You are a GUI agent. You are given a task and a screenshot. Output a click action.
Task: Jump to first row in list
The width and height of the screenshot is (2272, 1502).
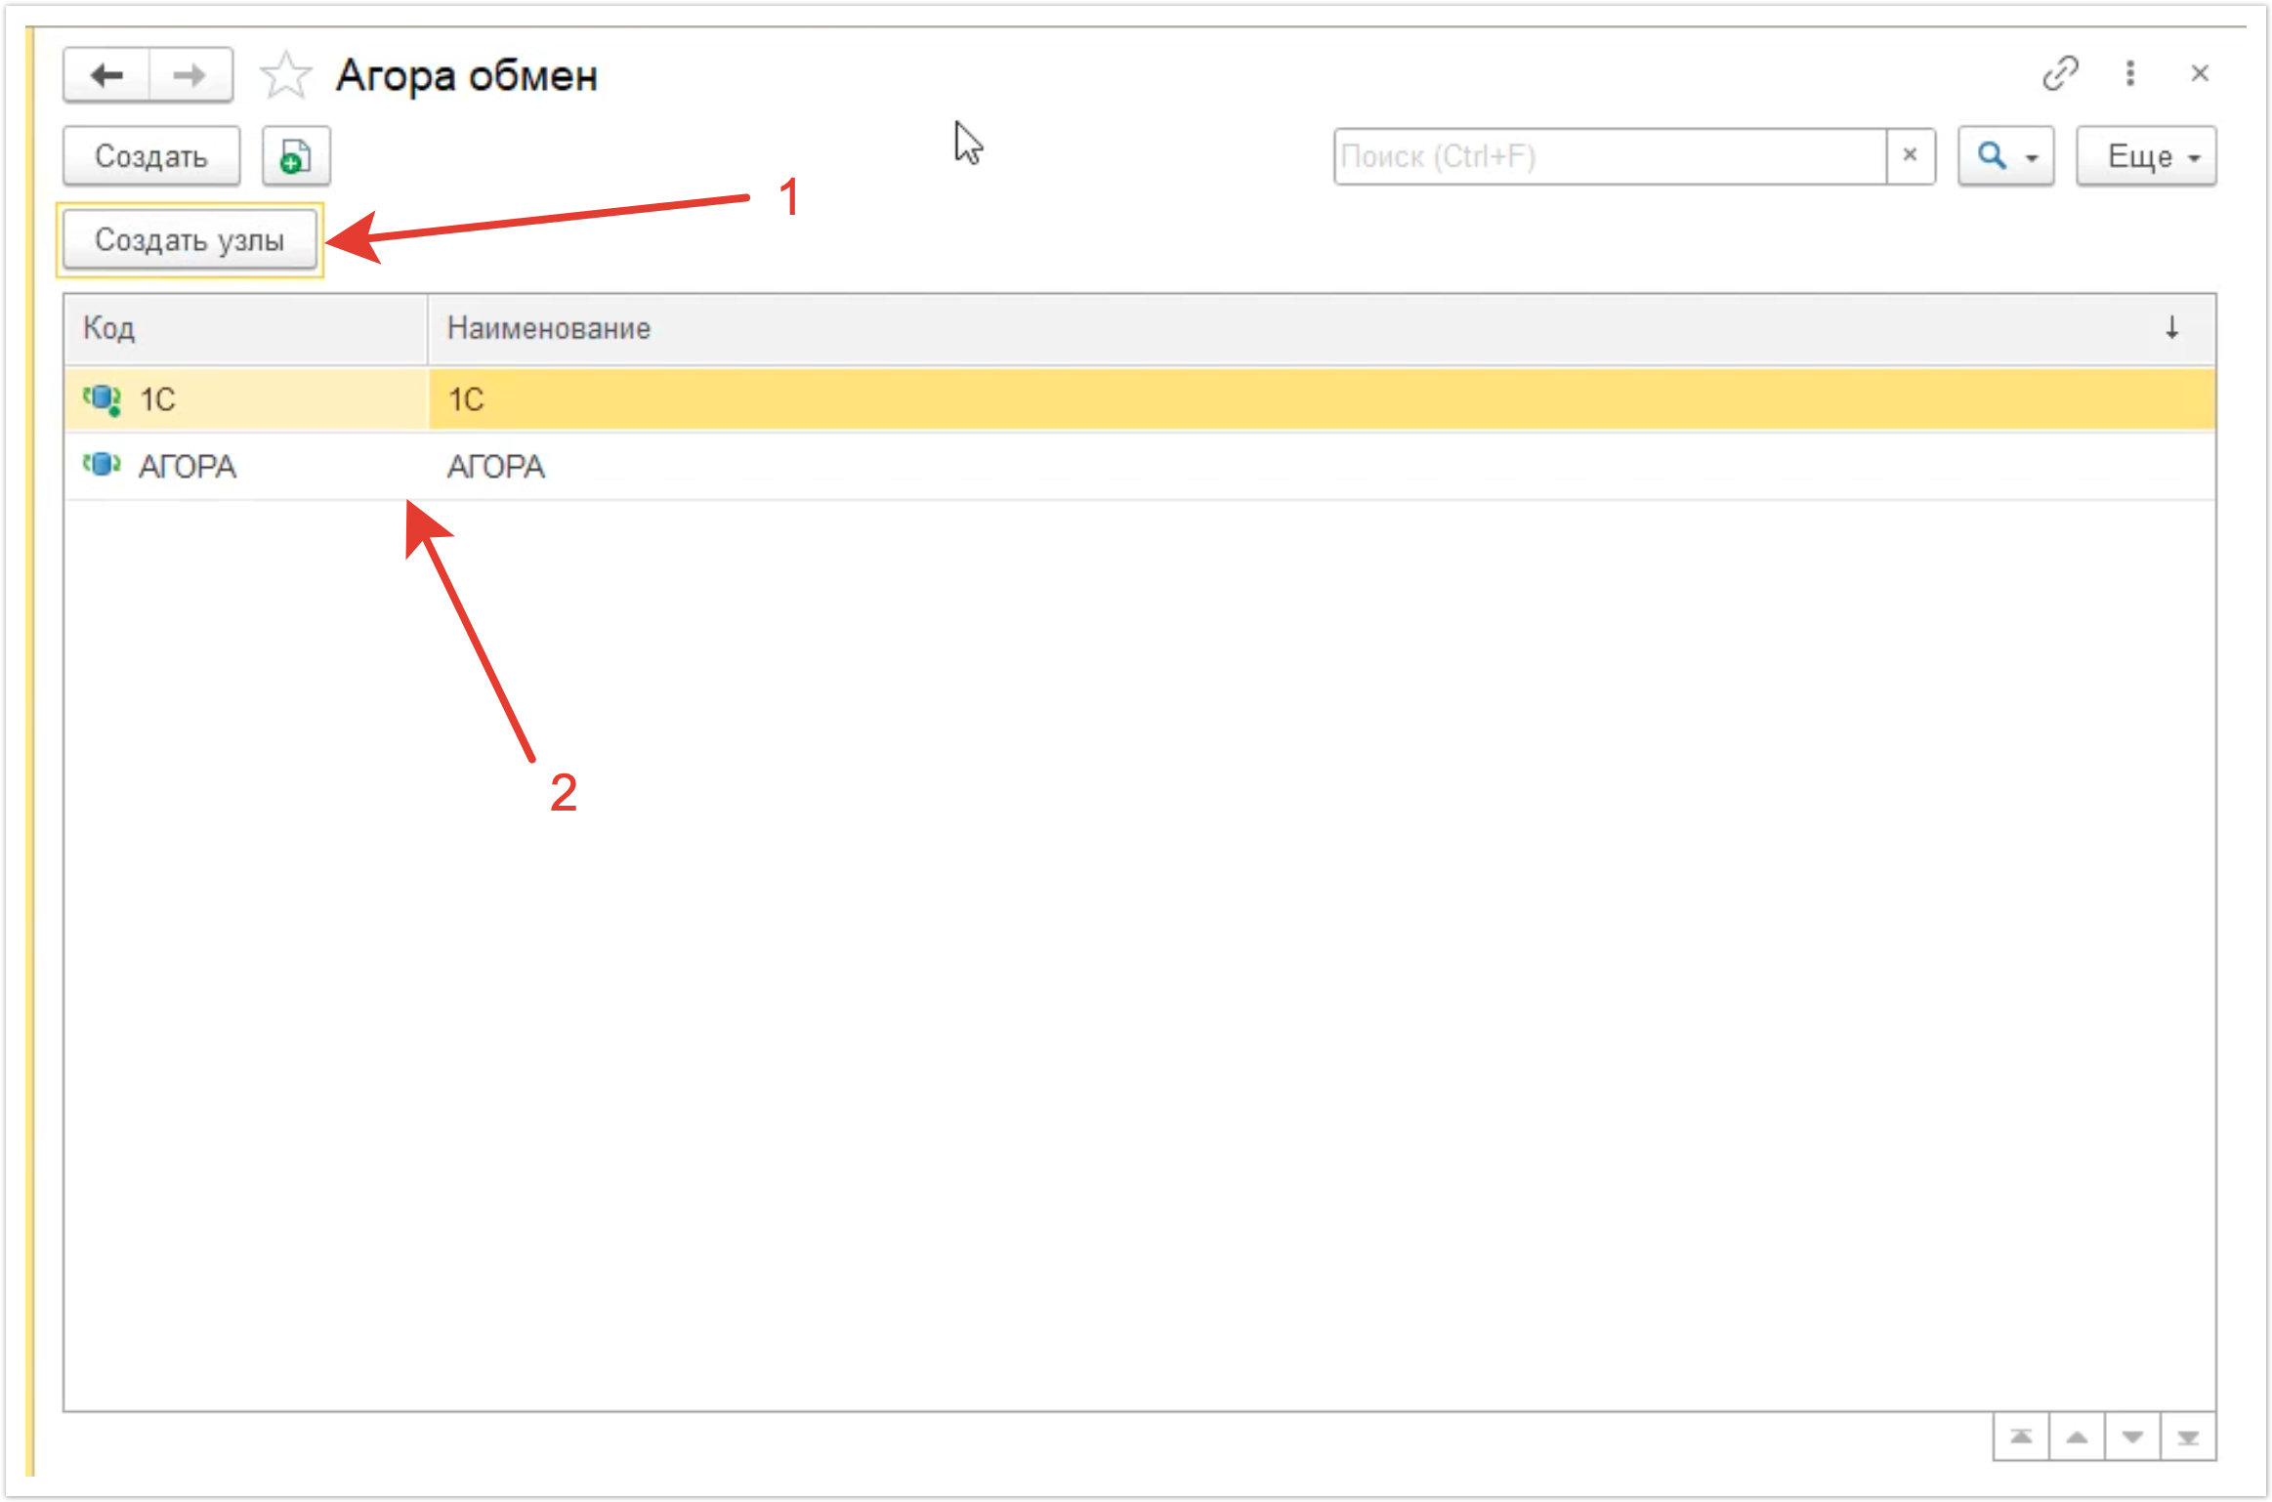2021,1437
